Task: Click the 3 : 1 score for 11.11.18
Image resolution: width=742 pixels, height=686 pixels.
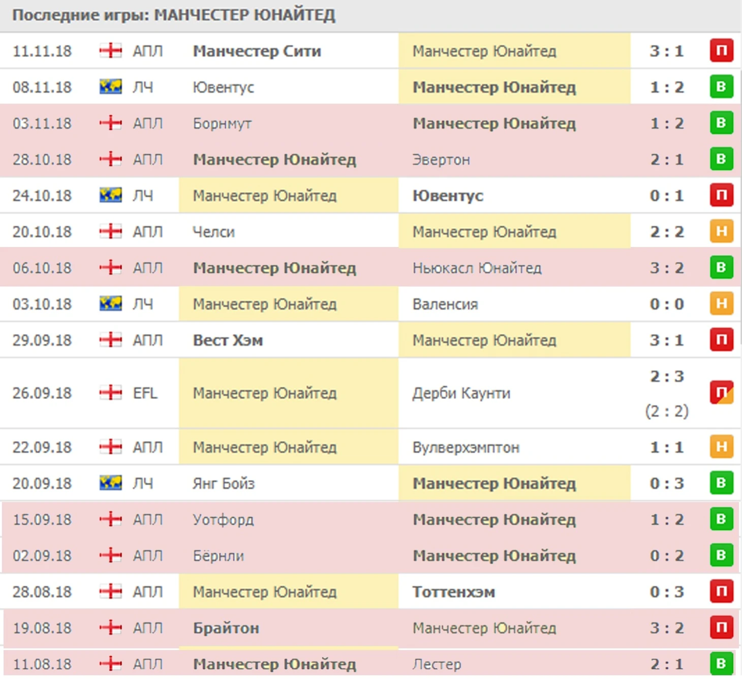Action: coord(666,51)
